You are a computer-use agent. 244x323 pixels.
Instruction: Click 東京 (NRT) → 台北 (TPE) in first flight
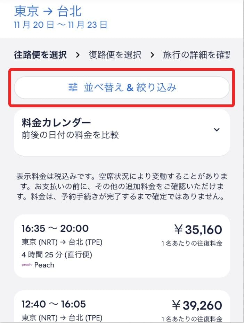(62, 242)
